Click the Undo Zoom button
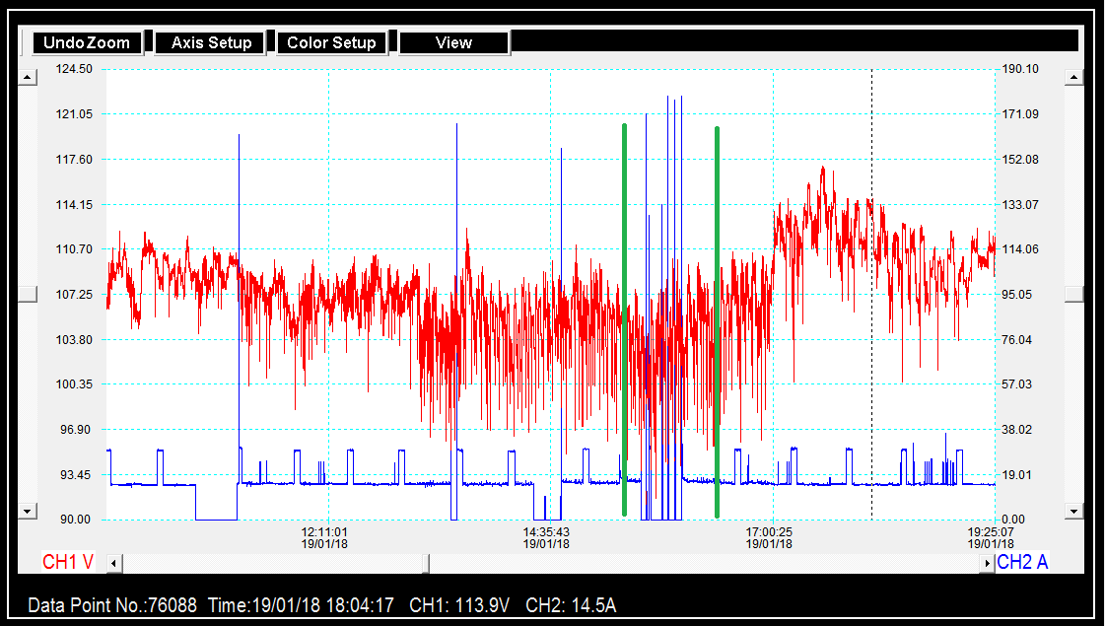This screenshot has height=626, width=1105. (87, 42)
